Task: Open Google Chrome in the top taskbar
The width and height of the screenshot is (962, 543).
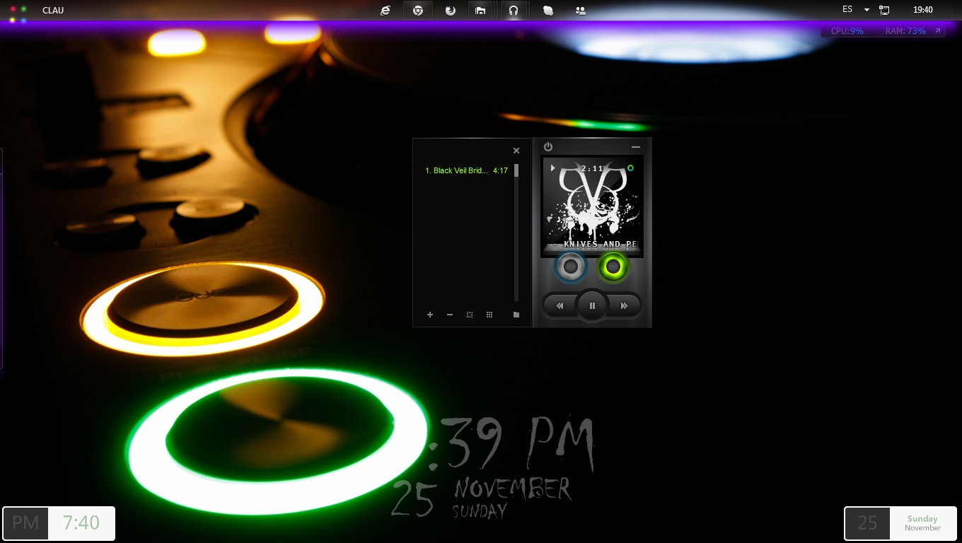Action: [x=418, y=11]
